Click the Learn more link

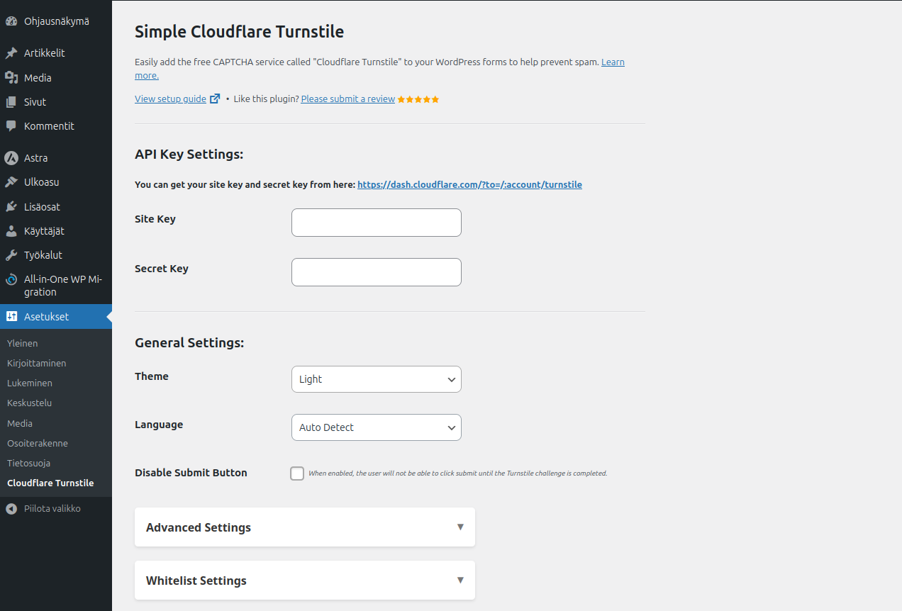(613, 62)
